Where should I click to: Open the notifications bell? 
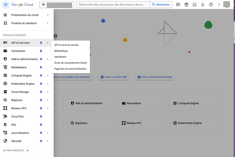[203, 5]
